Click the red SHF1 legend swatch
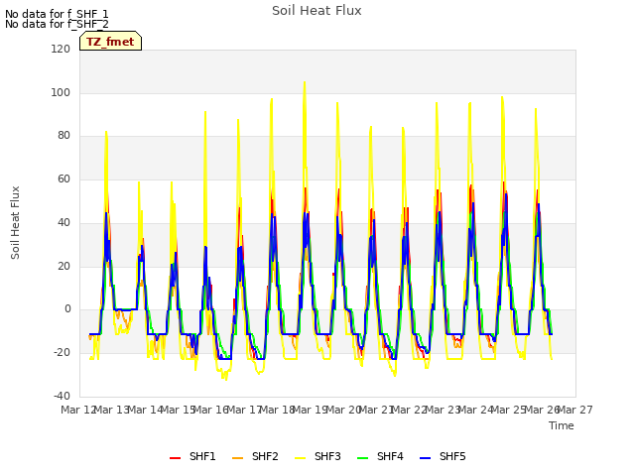635x476 pixels. [175, 458]
